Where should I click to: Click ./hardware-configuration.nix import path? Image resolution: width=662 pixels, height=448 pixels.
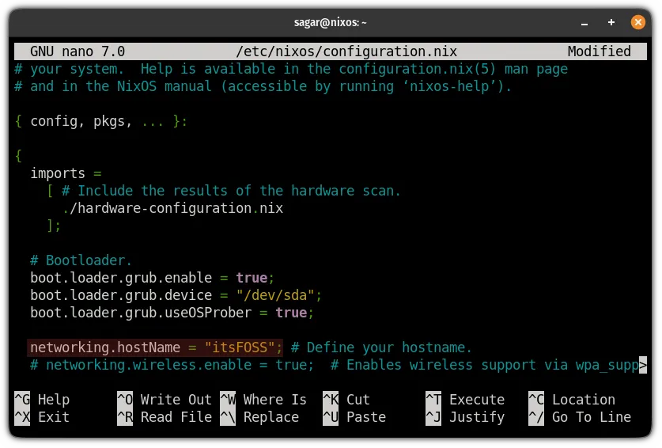(x=172, y=208)
